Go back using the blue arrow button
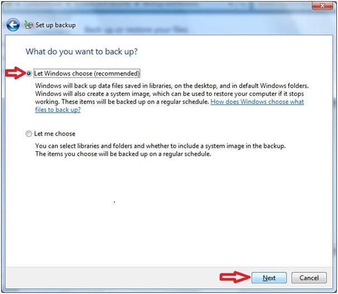This screenshot has height=294, width=338. (13, 25)
